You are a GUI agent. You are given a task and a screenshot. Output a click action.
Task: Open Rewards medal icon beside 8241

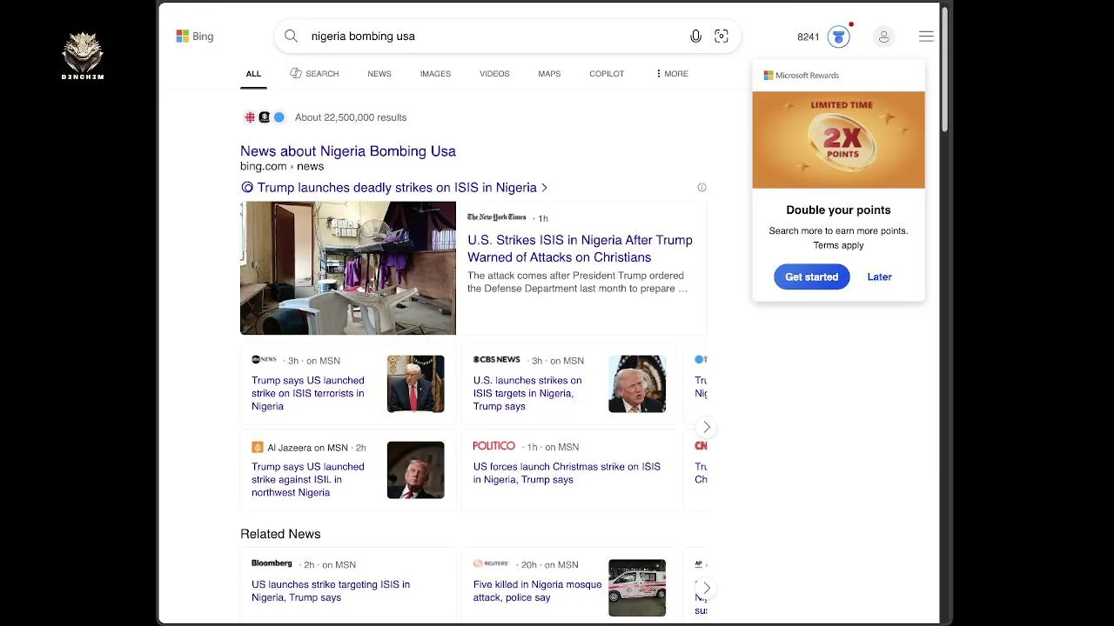[839, 37]
